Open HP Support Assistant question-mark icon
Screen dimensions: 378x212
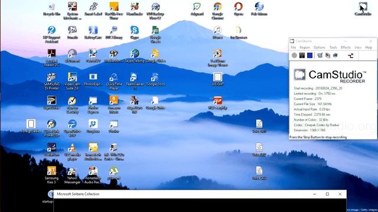51,34
